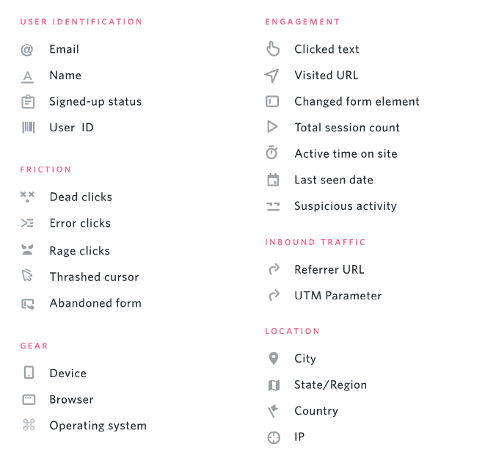Click the Rage clicks angry face icon
The height and width of the screenshot is (466, 485).
[27, 250]
